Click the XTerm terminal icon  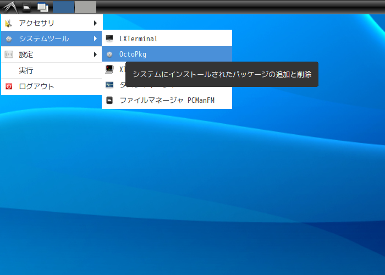pos(109,69)
